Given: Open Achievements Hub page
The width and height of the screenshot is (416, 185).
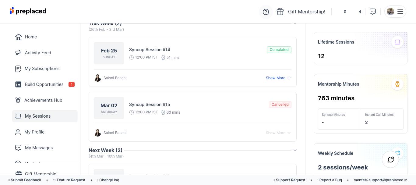Looking at the screenshot, I should (43, 100).
